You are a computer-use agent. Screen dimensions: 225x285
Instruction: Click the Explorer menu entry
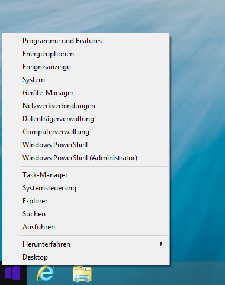[x=35, y=201]
